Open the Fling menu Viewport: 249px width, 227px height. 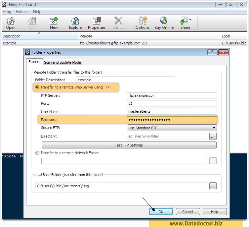coord(7,12)
